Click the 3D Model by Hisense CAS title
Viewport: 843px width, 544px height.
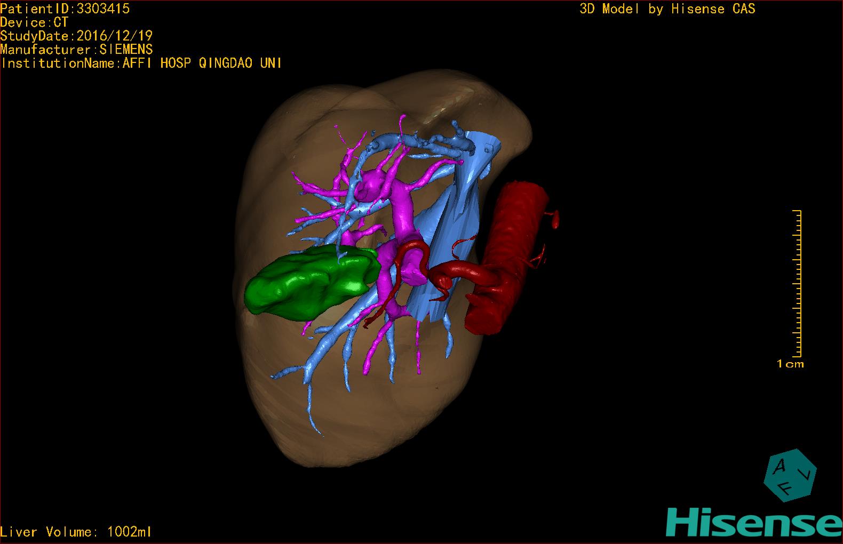(x=667, y=9)
